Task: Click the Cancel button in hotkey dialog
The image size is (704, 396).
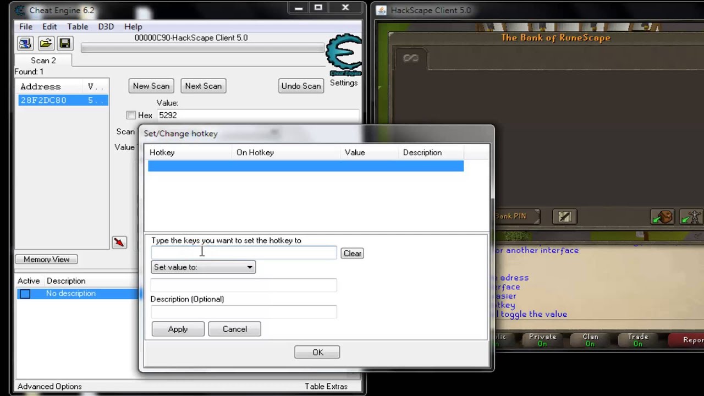Action: click(x=235, y=329)
